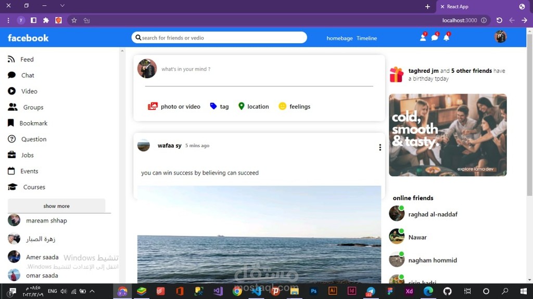Screen dimensions: 533x299
Task: Go to the homebage link
Action: (339, 38)
